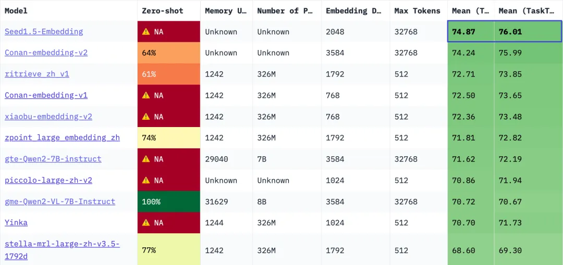This screenshot has width=563, height=265.
Task: Open the zpoint_large_embedding_zh link
Action: pyautogui.click(x=62, y=137)
